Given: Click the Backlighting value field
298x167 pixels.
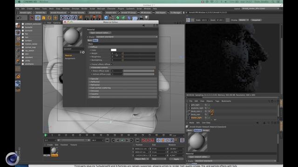Looking at the screenshot, I should click(116, 60).
